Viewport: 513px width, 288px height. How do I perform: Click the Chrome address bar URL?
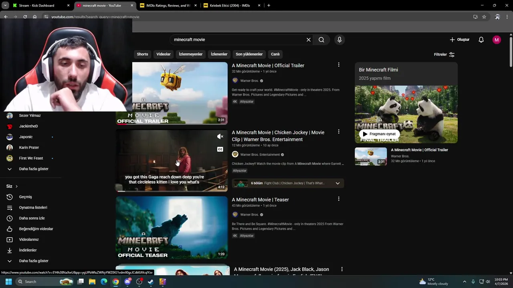click(x=95, y=17)
